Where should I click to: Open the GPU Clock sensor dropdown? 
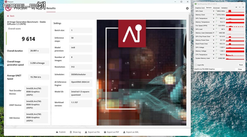click(214, 11)
